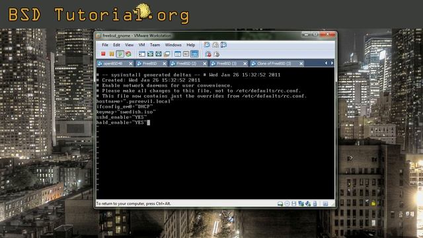This screenshot has width=423, height=238.
Task: Close the FreeBSD (3) tab
Action: pyautogui.click(x=245, y=63)
